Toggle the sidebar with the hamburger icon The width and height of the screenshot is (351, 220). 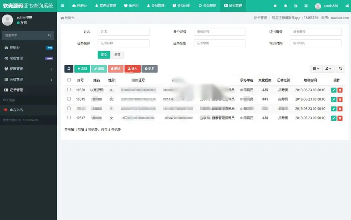(x=62, y=6)
